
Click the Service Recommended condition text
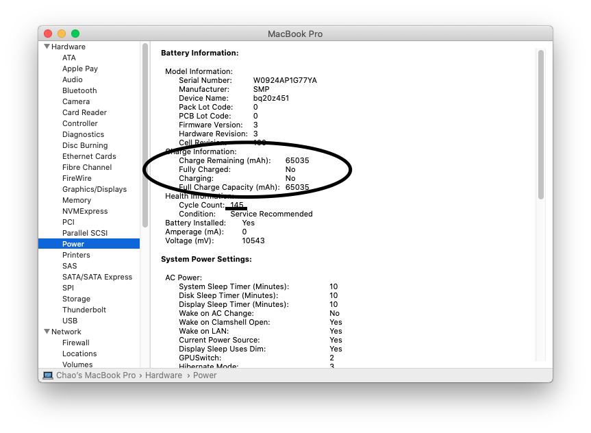pyautogui.click(x=271, y=214)
